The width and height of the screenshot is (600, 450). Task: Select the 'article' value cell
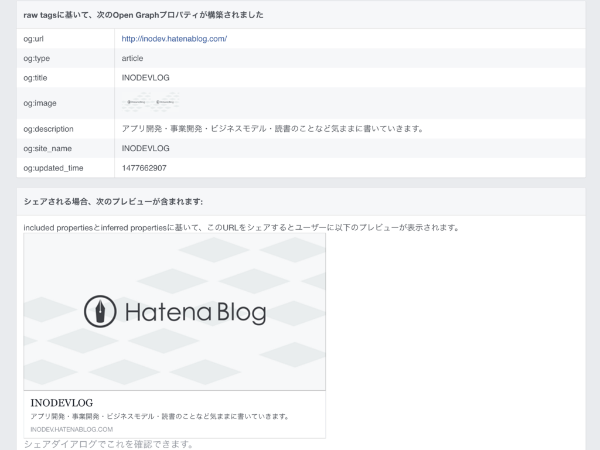[132, 58]
